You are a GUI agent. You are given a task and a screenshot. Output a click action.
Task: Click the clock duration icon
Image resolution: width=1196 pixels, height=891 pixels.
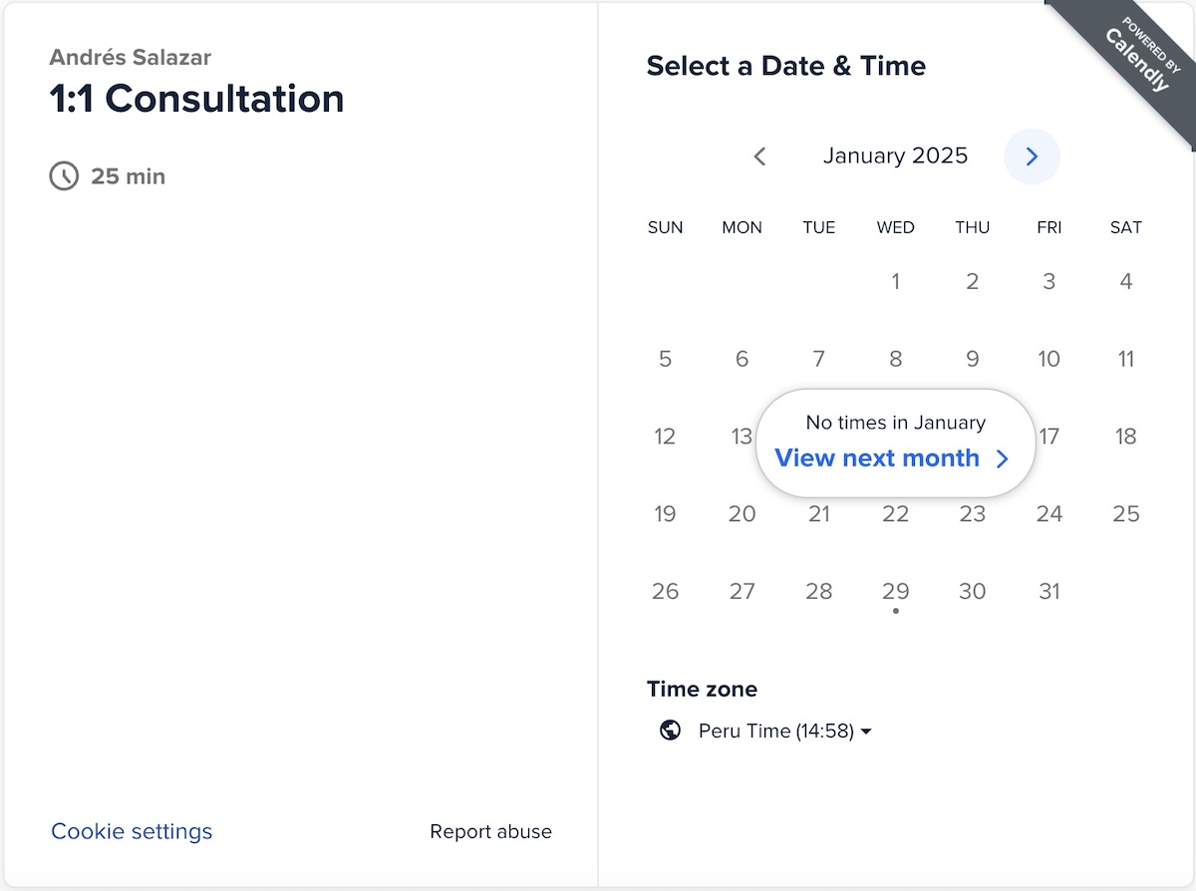pyautogui.click(x=64, y=176)
